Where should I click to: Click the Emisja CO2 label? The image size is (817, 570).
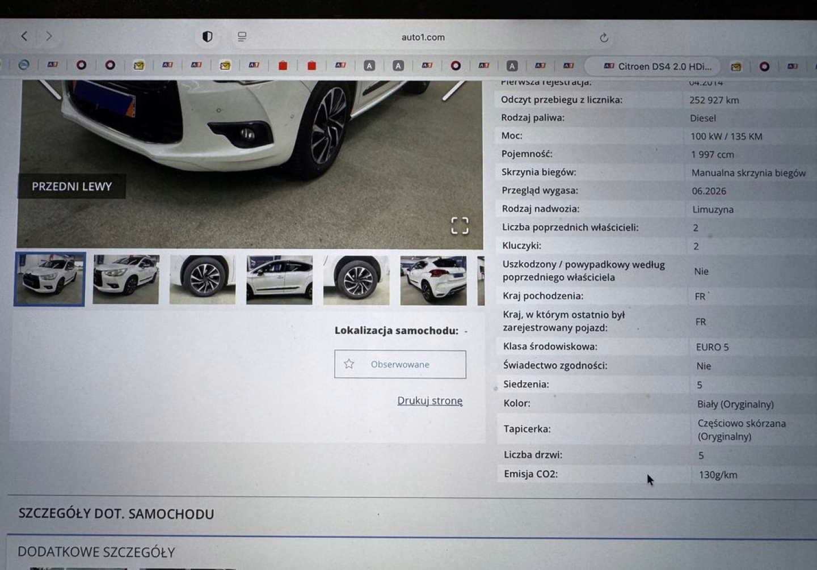click(531, 474)
